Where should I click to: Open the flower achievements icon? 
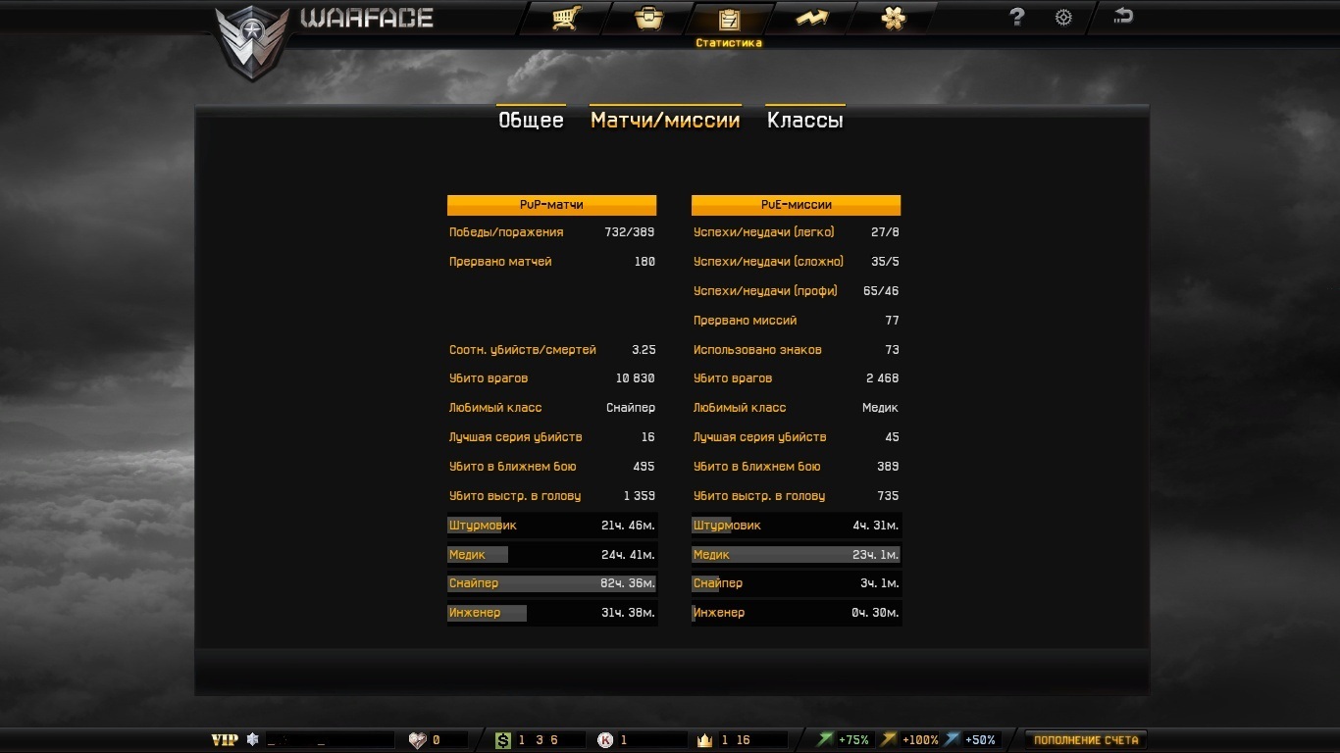[x=894, y=19]
